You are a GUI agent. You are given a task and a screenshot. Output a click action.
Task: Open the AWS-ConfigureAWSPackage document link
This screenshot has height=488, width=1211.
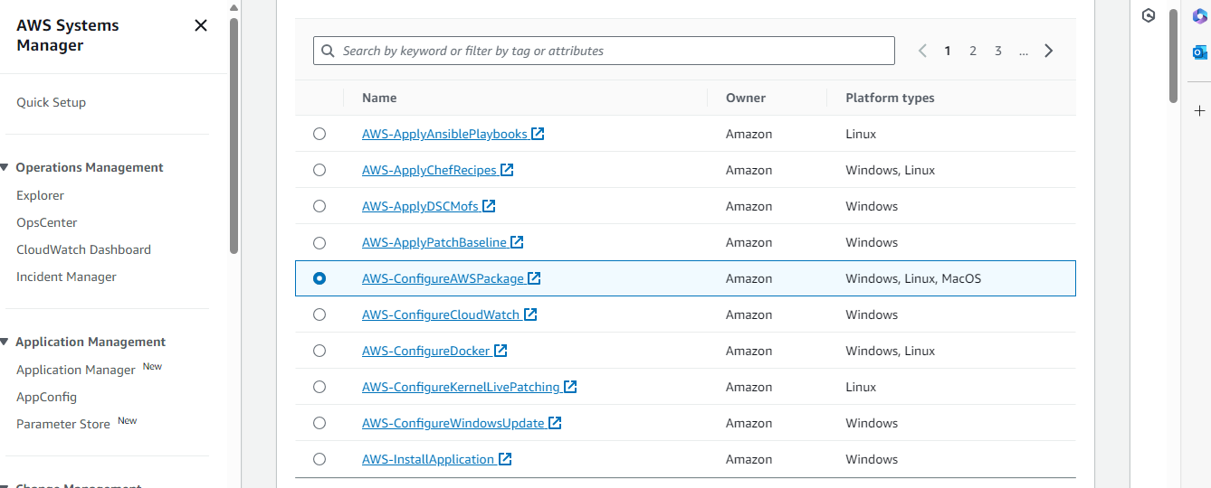443,278
